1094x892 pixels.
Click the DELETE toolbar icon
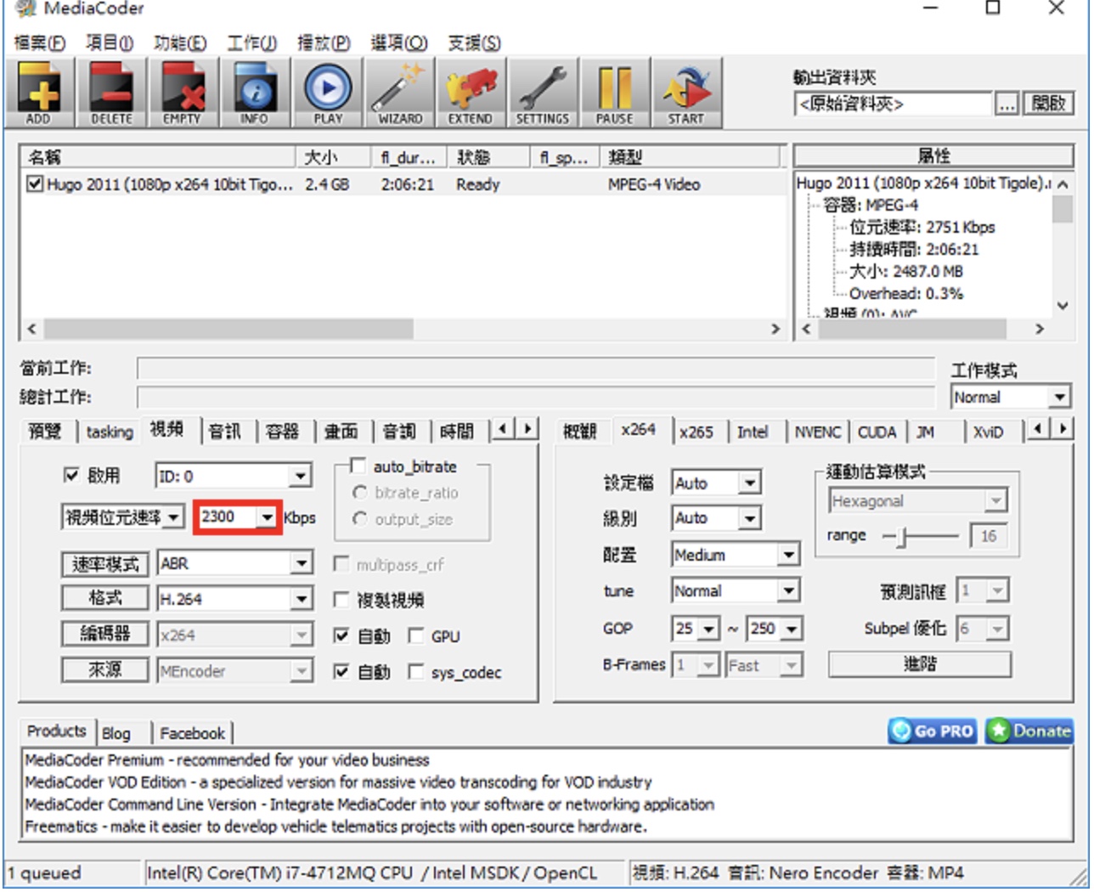click(111, 93)
